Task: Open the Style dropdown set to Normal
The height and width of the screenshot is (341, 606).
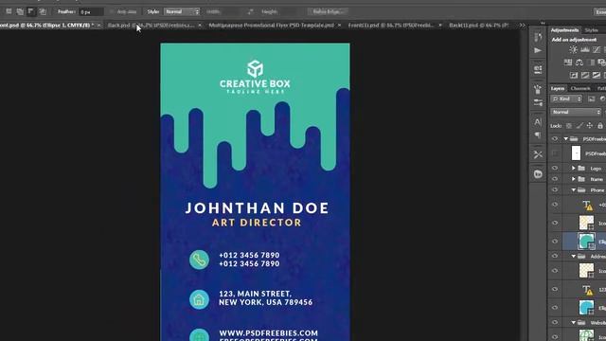Action: 182,11
